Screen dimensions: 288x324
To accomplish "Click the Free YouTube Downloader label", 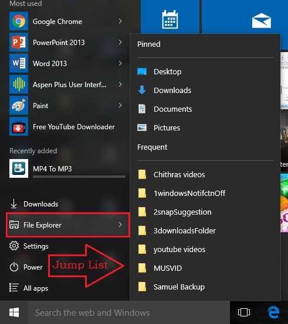I will coord(73,127).
